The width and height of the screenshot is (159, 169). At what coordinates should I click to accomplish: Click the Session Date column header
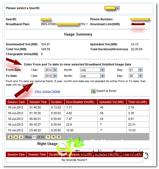(x=17, y=102)
